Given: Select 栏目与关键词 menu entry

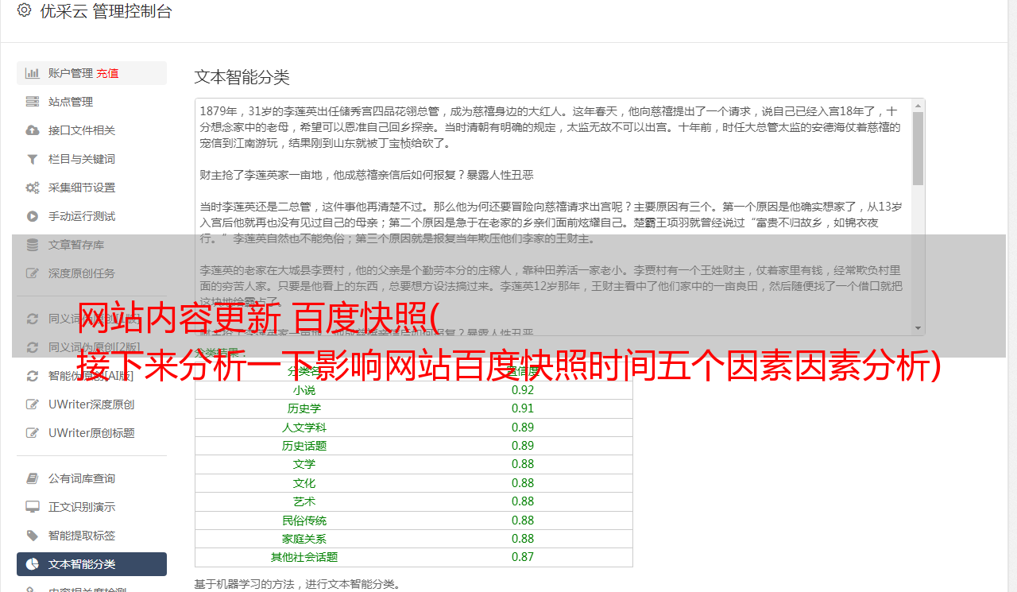Looking at the screenshot, I should 91,159.
